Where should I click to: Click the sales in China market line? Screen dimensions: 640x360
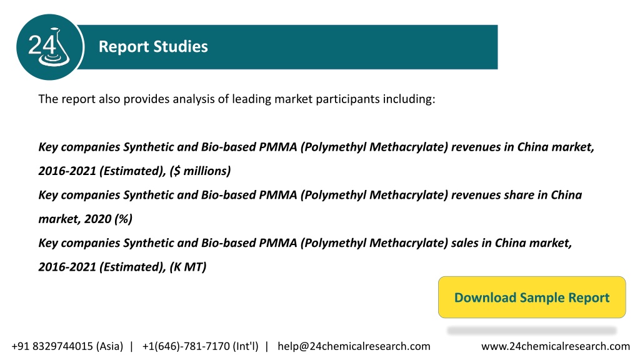tap(305, 243)
